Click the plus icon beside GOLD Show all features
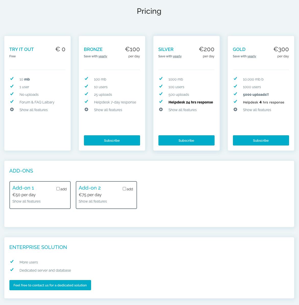This screenshot has height=305, width=299. [235, 109]
